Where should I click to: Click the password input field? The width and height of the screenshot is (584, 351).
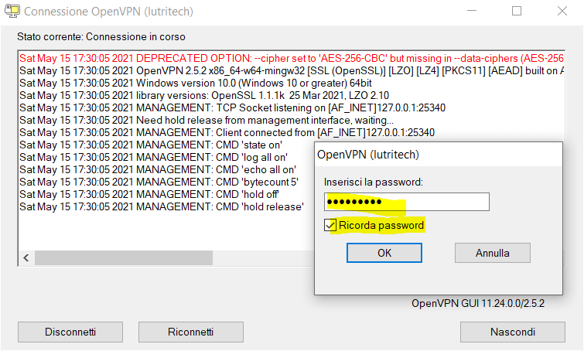(407, 202)
